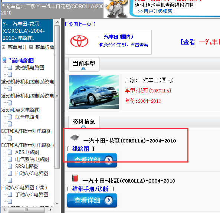The image size is (220, 213).
Task: Click document icon next to 手动A/C电路图
Action: coord(10,194)
